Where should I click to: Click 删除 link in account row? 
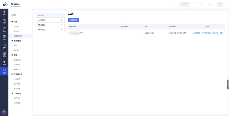pos(222,33)
